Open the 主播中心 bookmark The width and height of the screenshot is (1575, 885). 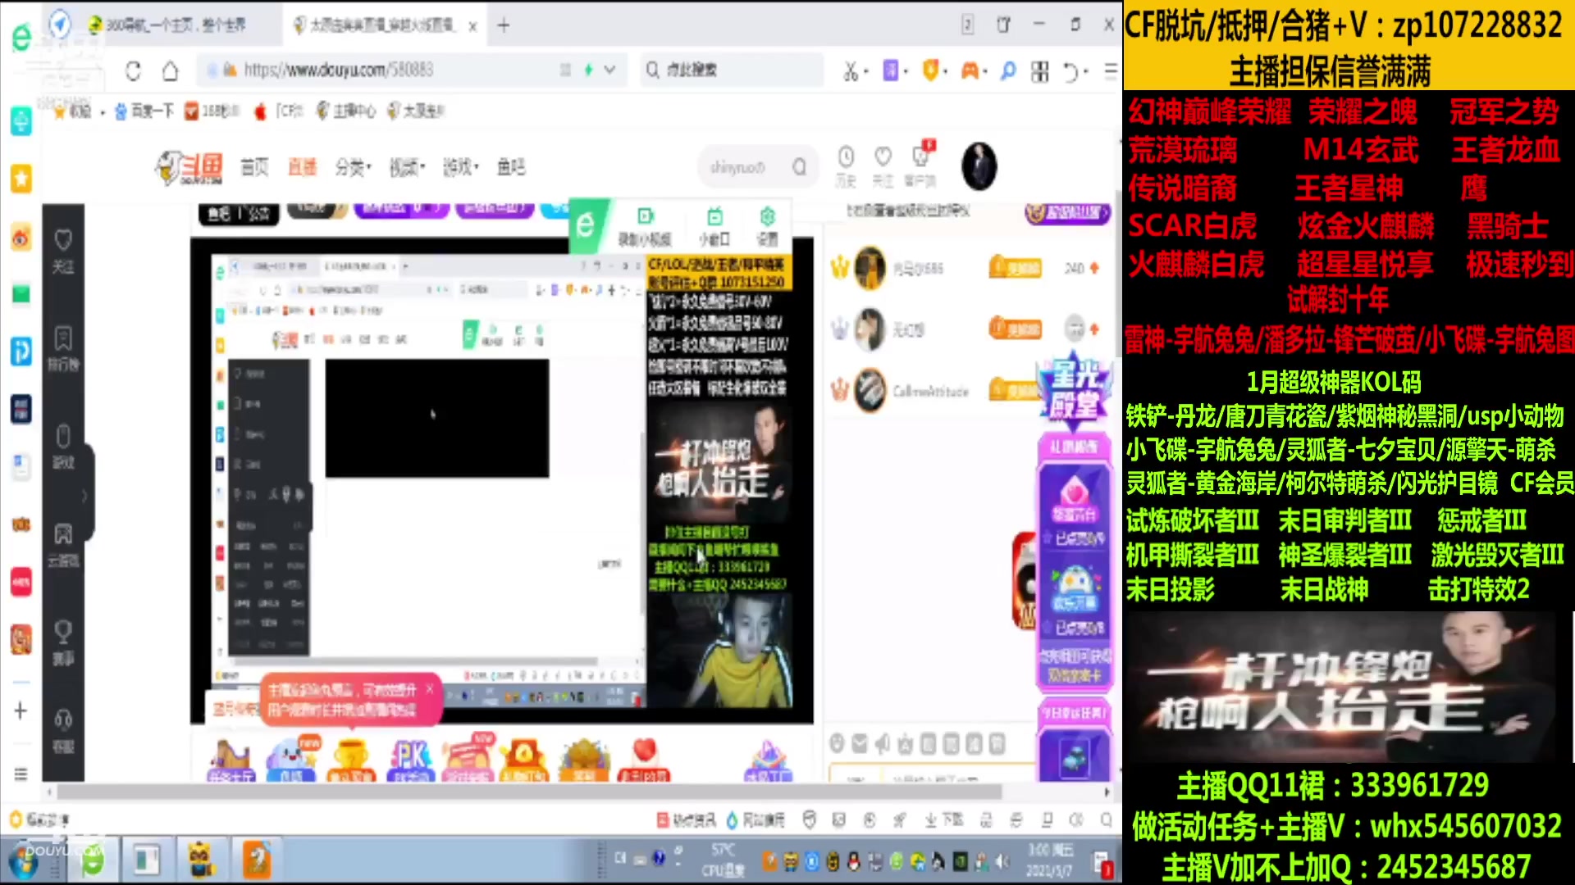pyautogui.click(x=346, y=111)
